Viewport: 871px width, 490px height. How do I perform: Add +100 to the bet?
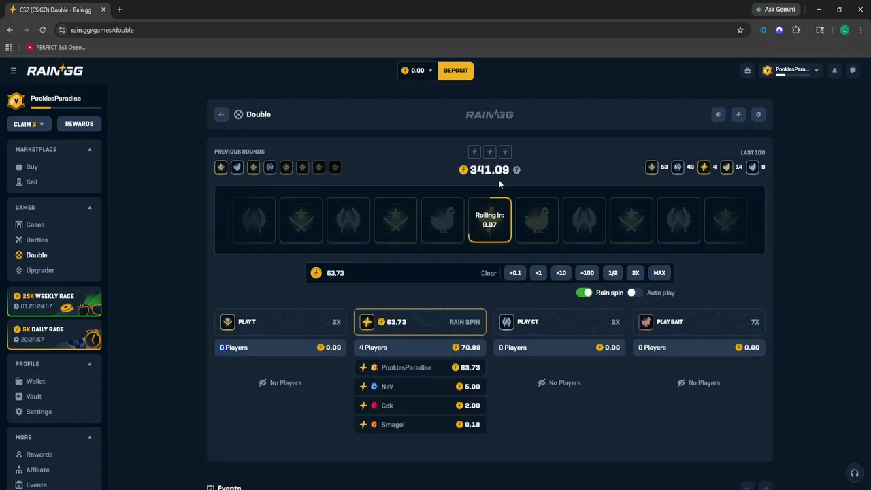tap(587, 273)
